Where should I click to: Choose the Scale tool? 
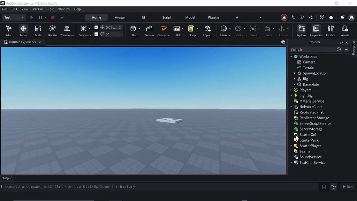[x=38, y=31]
